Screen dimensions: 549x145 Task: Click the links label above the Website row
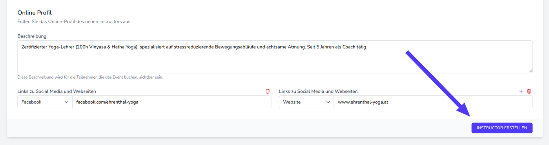coord(318,91)
